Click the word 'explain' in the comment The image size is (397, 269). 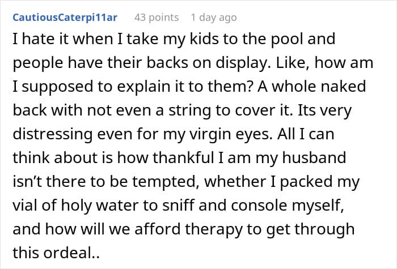144,87
